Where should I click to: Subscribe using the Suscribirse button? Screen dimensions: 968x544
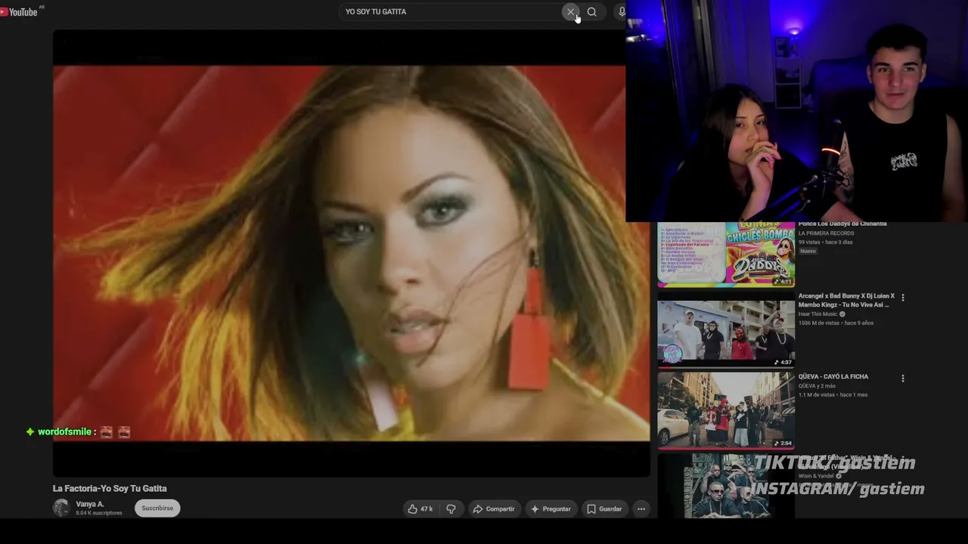point(157,508)
